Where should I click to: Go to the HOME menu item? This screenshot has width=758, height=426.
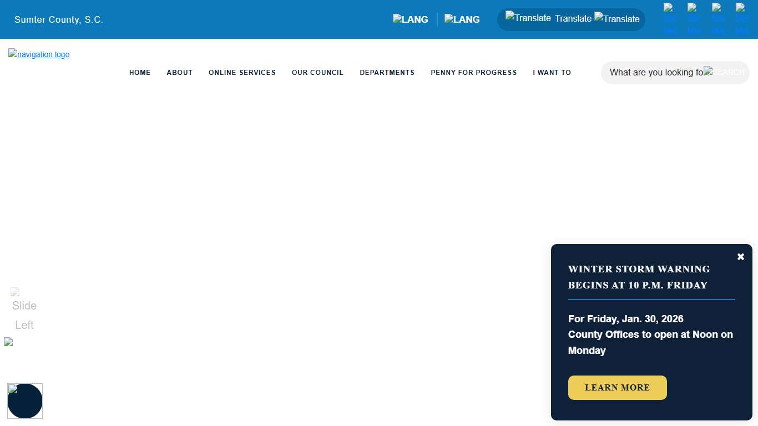140,73
